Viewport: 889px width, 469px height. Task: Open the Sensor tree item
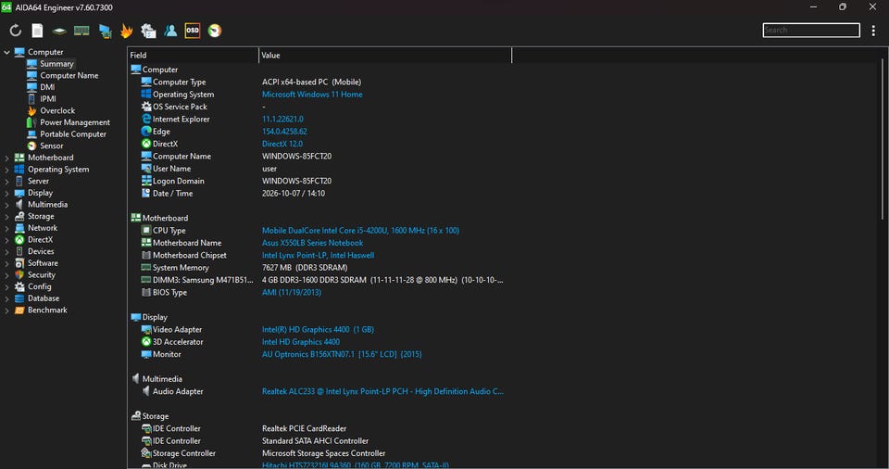[x=52, y=146]
